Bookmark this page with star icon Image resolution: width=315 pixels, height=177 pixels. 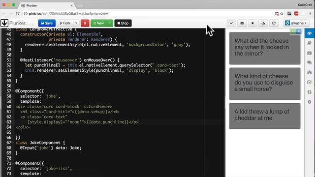coord(282,14)
